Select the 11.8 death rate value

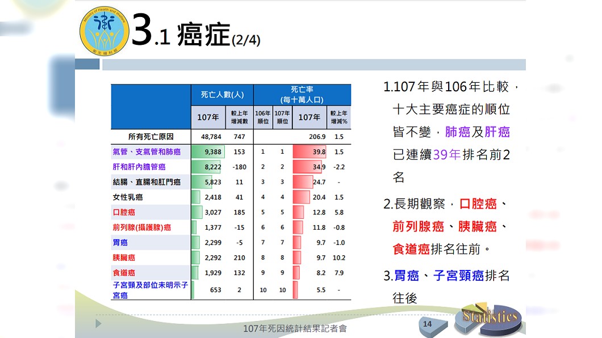[x=319, y=227]
